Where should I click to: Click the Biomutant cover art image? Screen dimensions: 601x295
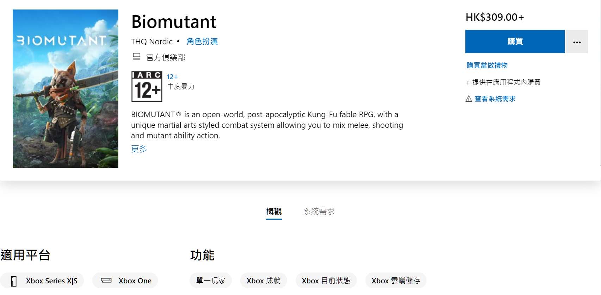coord(66,89)
